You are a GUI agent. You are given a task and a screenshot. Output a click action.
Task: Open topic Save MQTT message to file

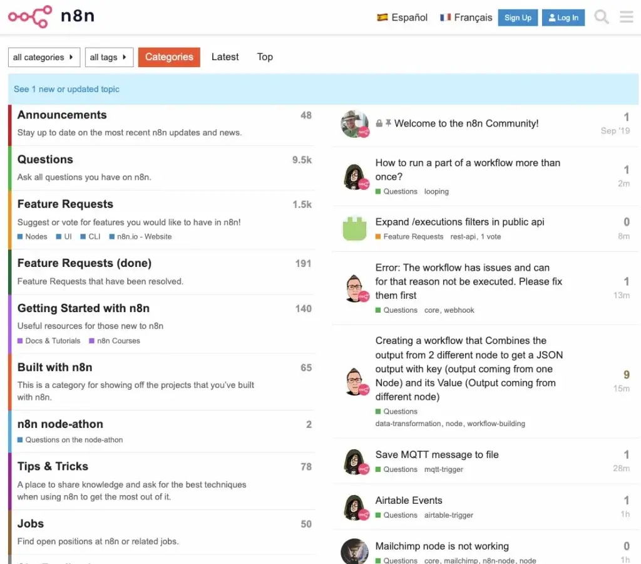point(437,455)
